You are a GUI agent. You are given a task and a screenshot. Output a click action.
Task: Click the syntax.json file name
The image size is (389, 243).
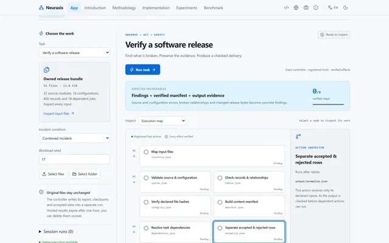click(x=159, y=183)
